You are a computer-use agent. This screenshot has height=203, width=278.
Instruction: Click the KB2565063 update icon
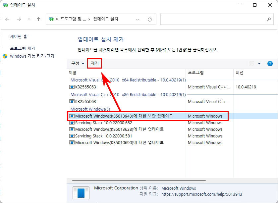point(72,87)
